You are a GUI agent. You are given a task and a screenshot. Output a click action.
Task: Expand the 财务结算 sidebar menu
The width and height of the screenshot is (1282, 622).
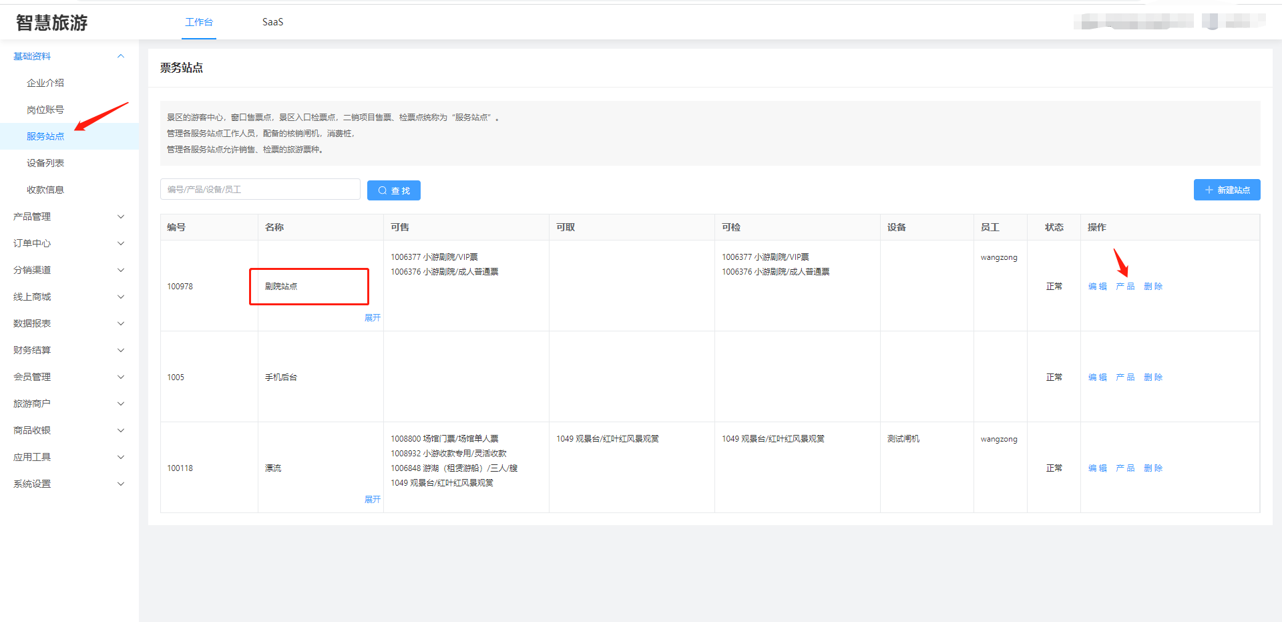69,350
